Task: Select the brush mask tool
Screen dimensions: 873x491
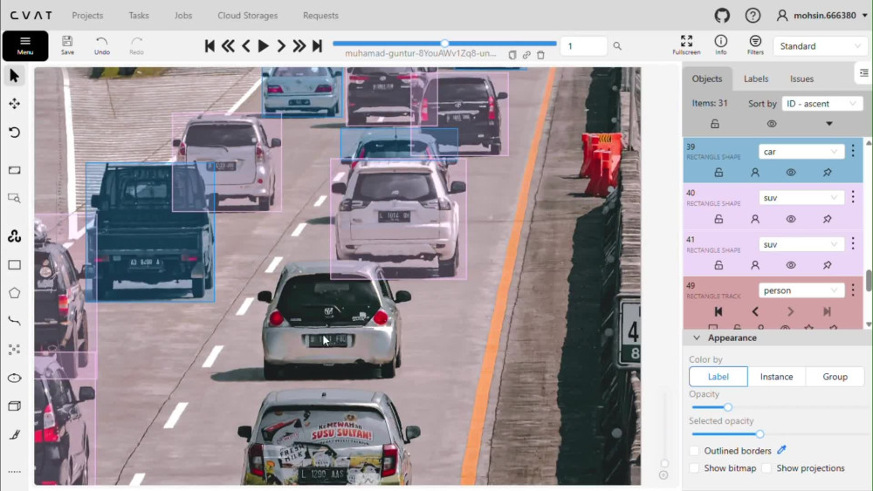Action: coord(15,434)
